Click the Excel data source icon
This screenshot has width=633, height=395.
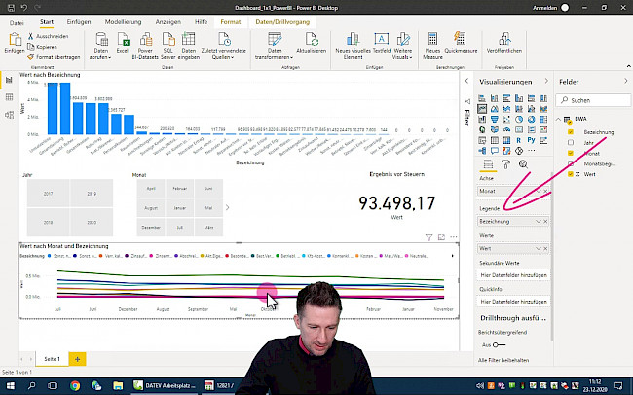point(123,41)
